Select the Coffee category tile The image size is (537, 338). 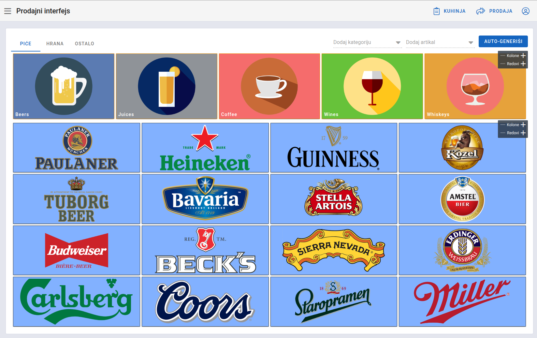(269, 86)
